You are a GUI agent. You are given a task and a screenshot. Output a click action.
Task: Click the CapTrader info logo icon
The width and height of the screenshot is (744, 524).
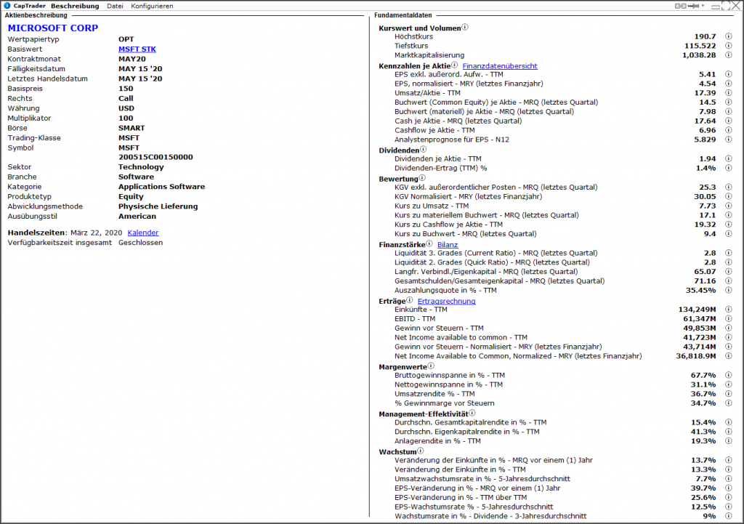tap(7, 6)
